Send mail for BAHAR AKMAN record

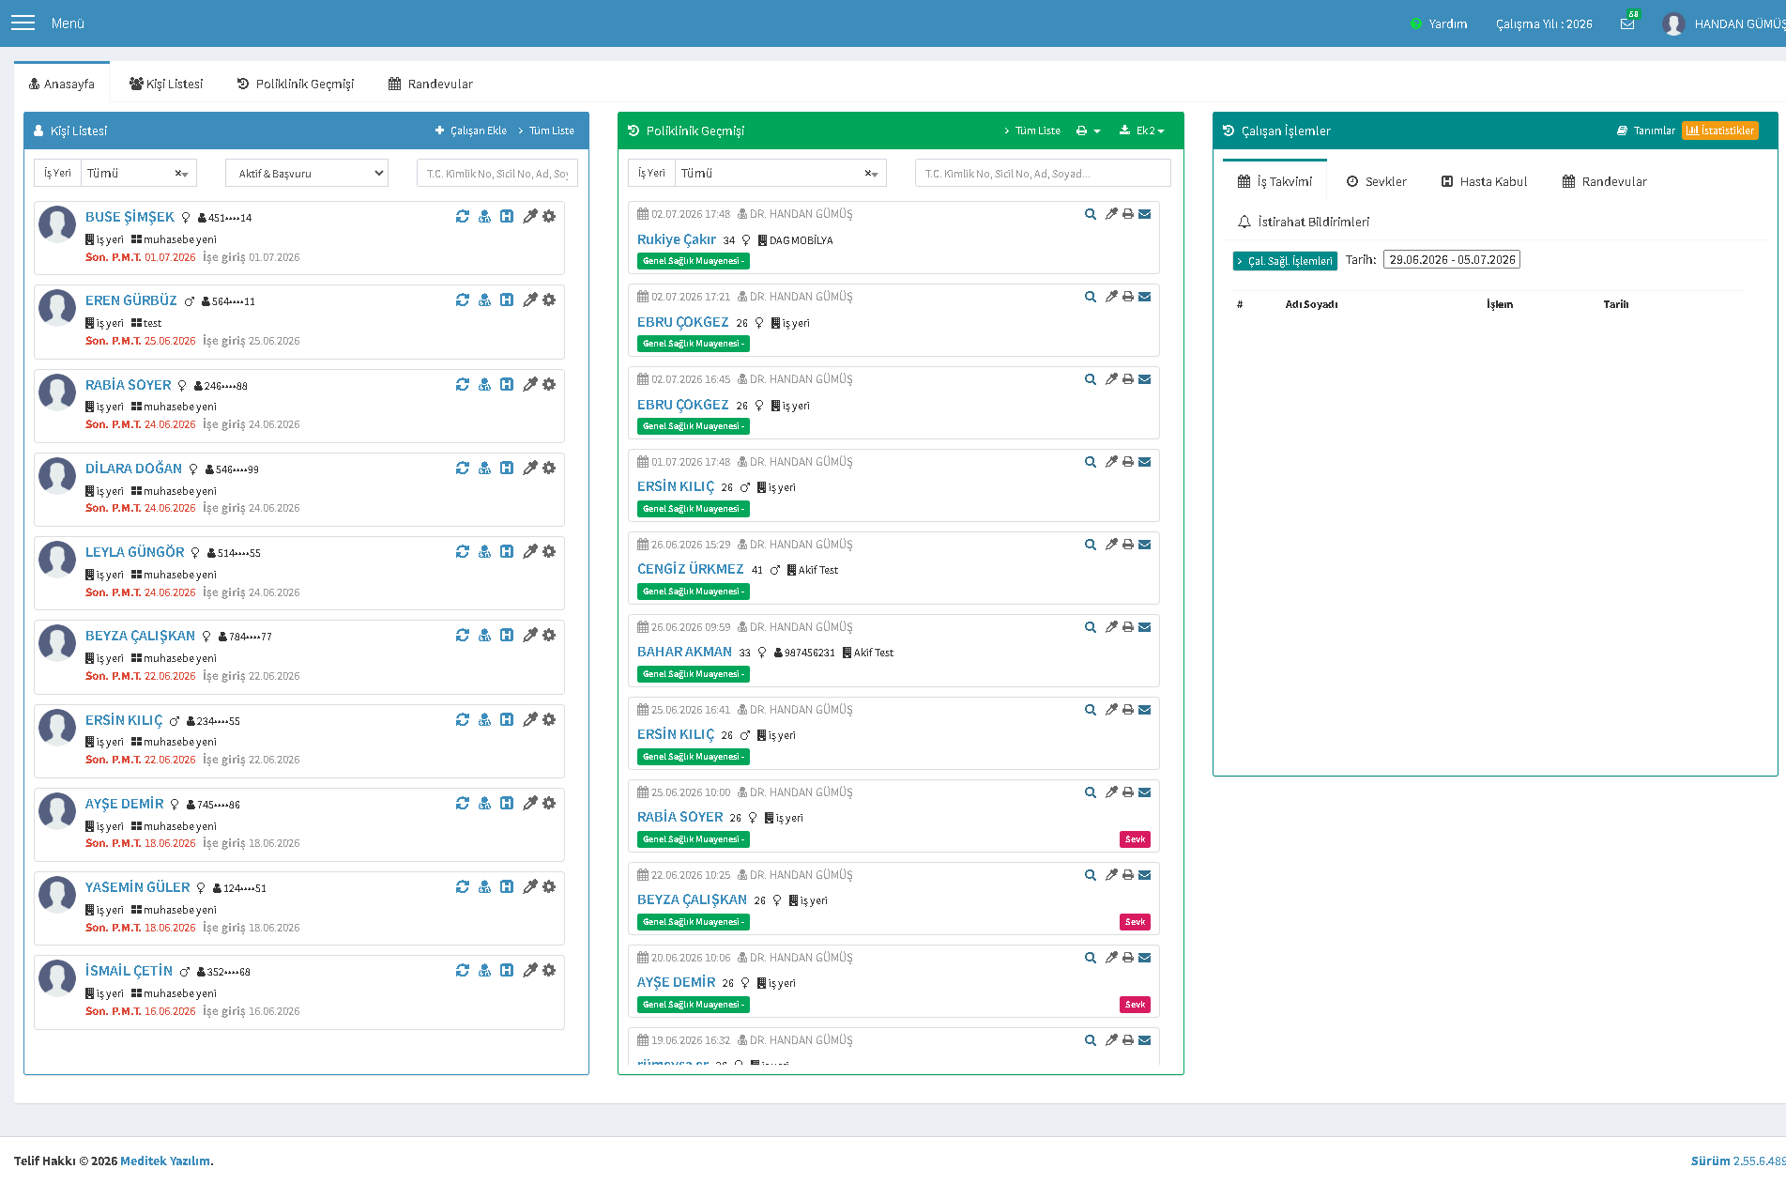click(1145, 627)
